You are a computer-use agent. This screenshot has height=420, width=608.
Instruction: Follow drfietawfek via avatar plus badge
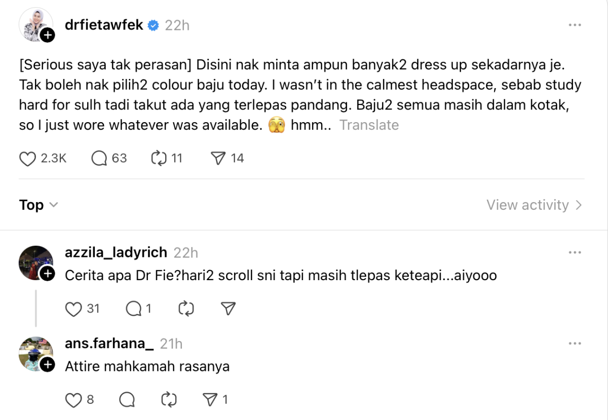47,35
